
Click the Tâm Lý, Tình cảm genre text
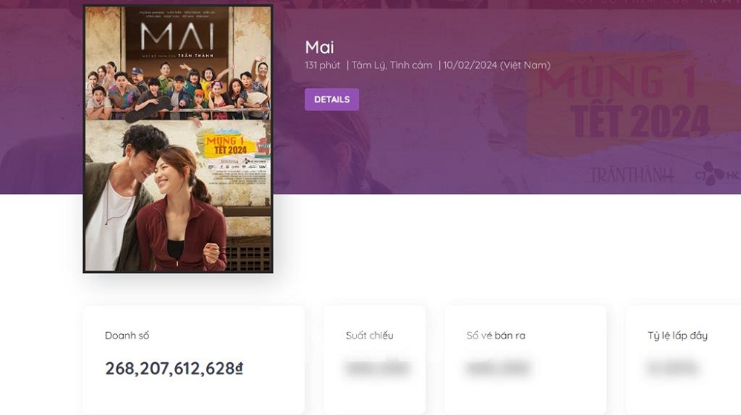click(x=392, y=65)
